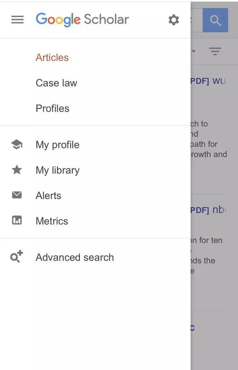Select Case law in the menu

pyautogui.click(x=56, y=83)
